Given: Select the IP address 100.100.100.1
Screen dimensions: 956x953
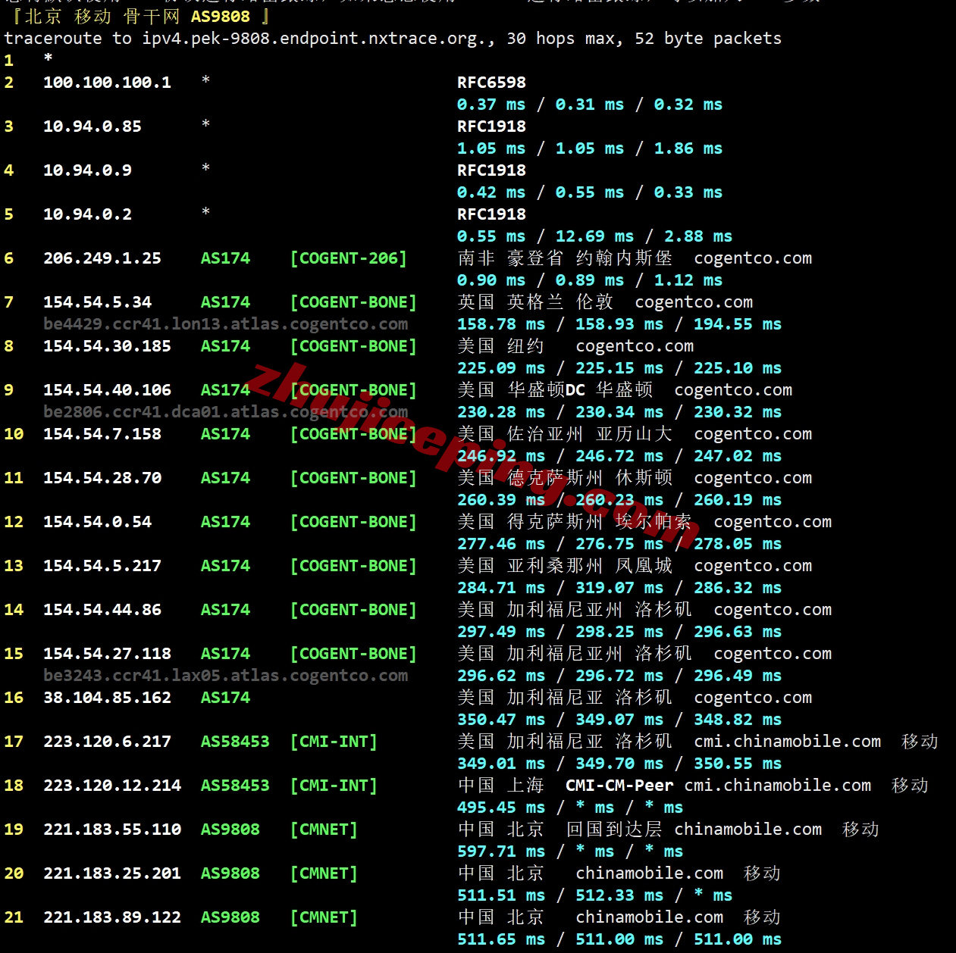Looking at the screenshot, I should pos(107,83).
